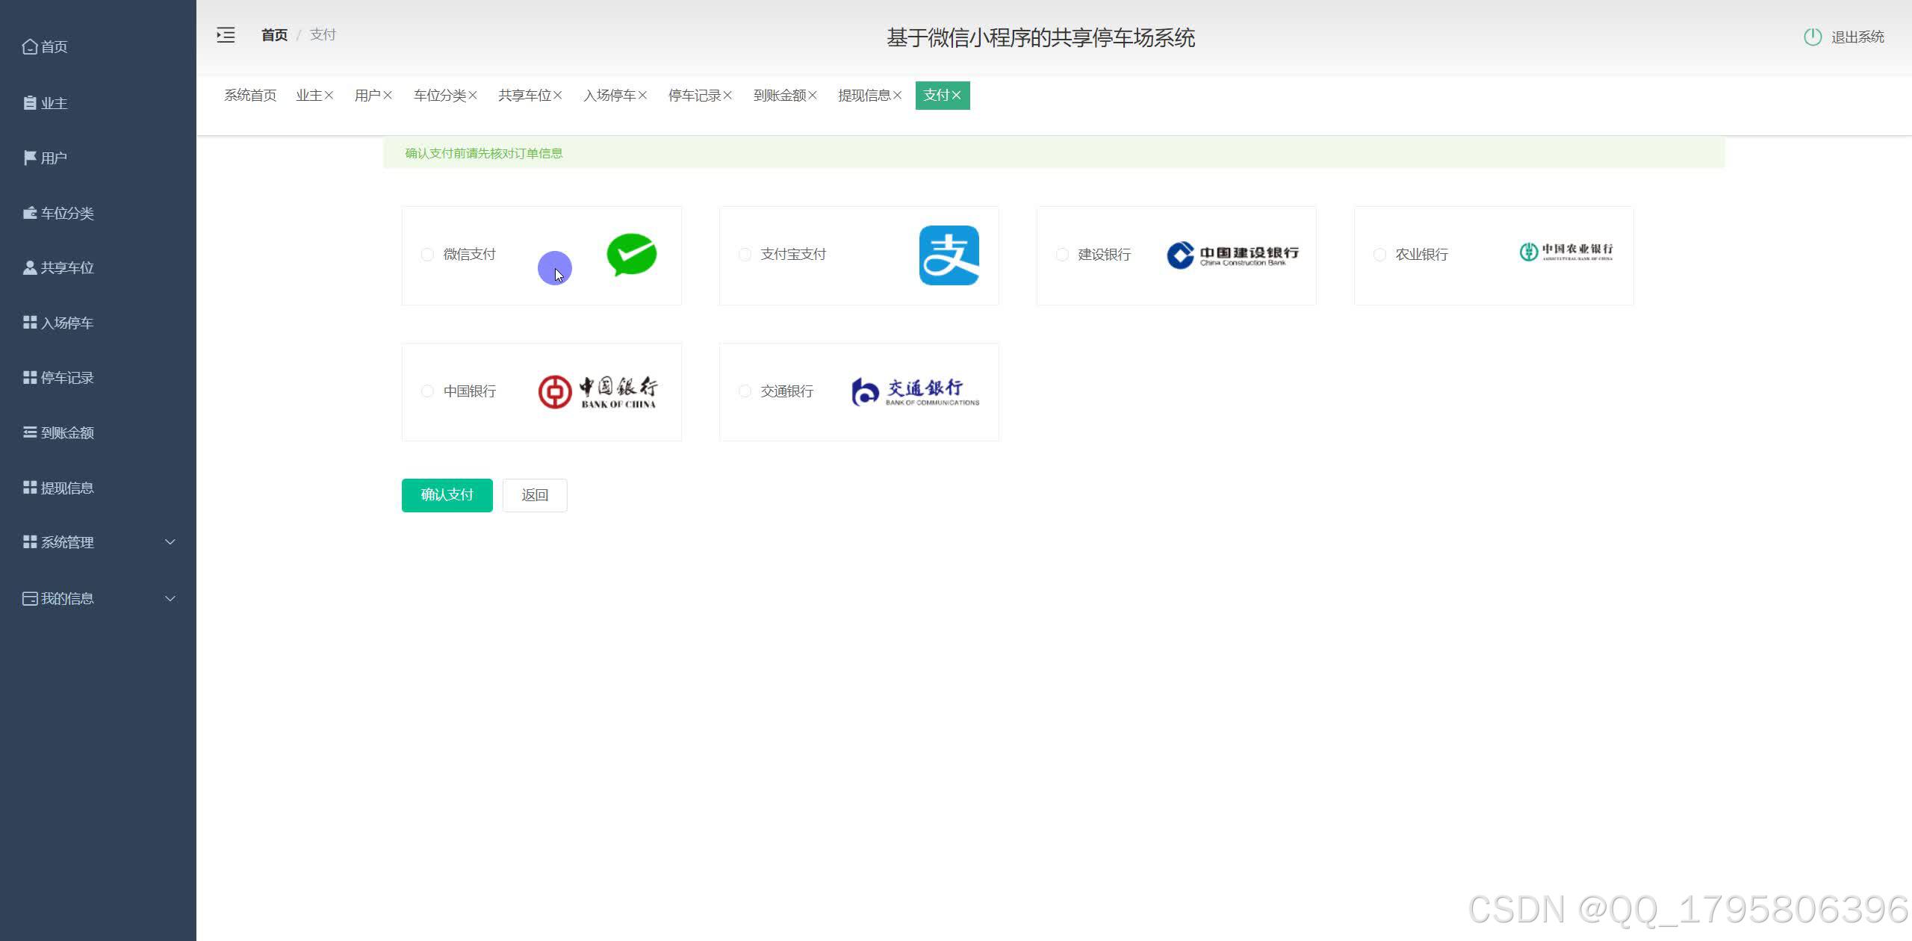Click the list icon beside 到账金额

30,432
